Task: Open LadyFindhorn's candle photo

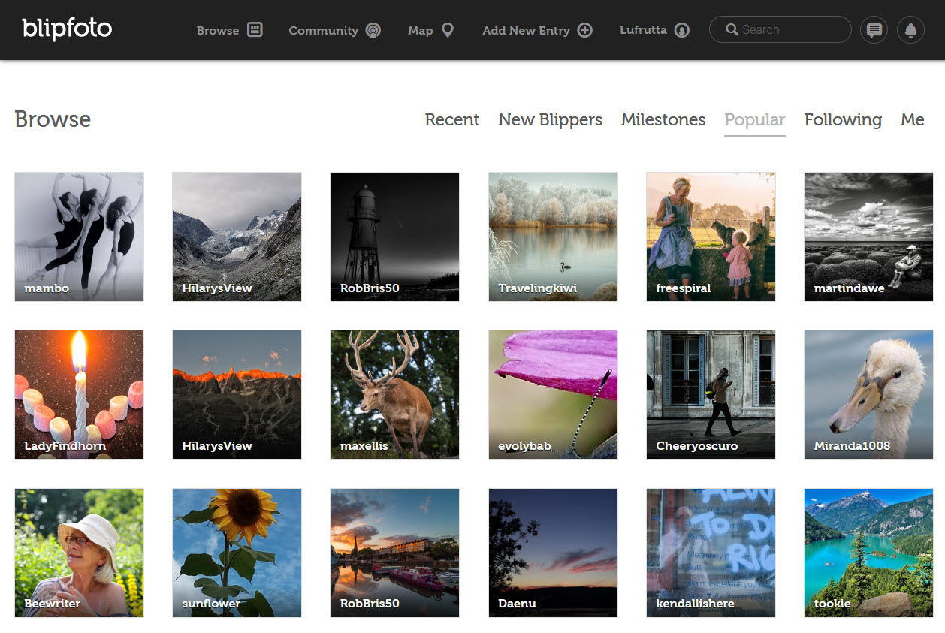Action: pyautogui.click(x=79, y=394)
